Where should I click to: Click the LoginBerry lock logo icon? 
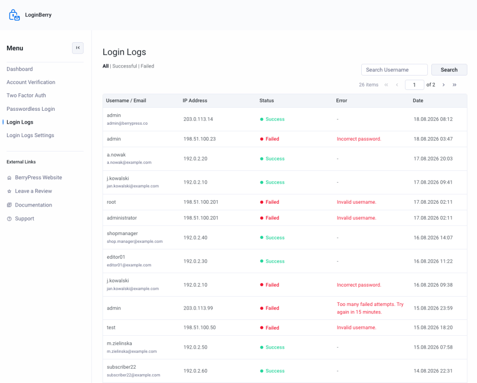point(14,15)
